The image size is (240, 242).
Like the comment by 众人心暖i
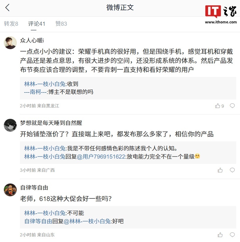pos(218,106)
